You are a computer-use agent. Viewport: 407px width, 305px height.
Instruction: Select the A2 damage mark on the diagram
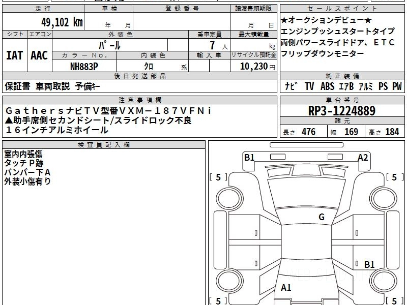363,157
